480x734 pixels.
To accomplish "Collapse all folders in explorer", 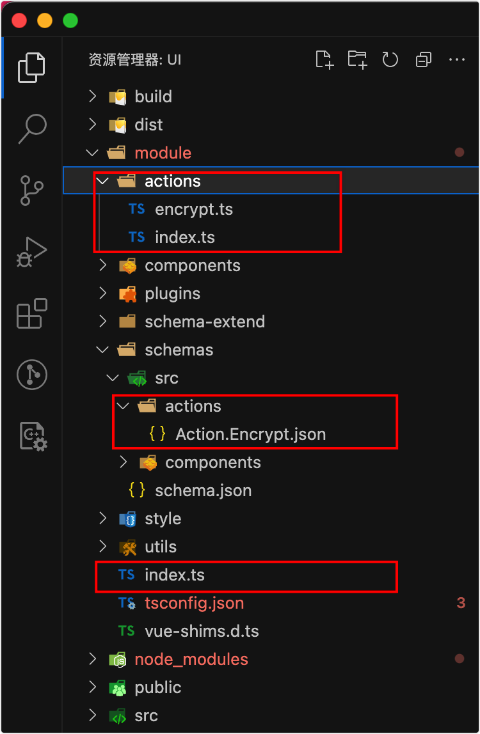I will pos(423,59).
